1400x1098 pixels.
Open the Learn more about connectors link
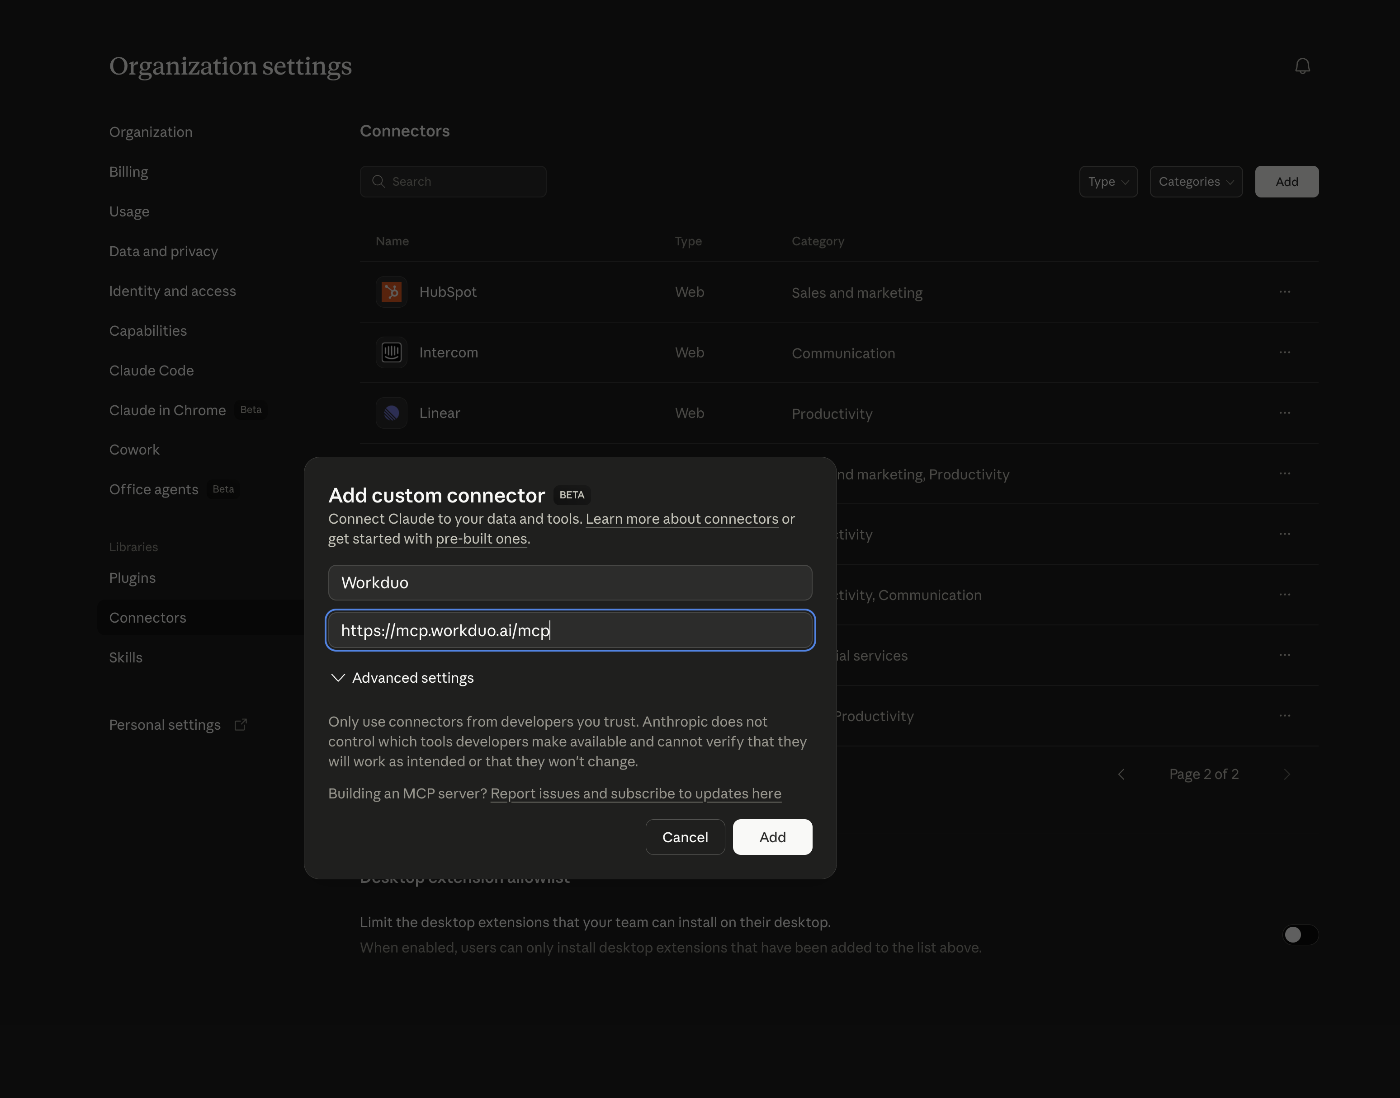click(681, 519)
